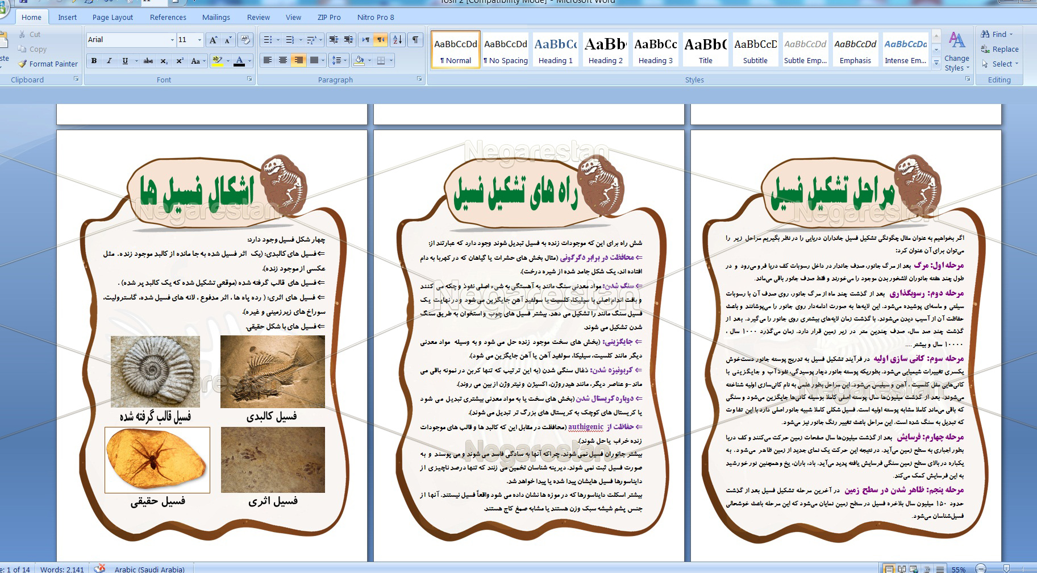The image size is (1037, 573).
Task: Insert a bulleted list
Action: pyautogui.click(x=268, y=40)
